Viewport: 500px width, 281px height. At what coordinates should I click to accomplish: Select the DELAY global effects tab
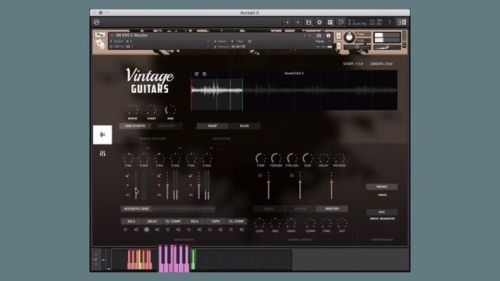pos(269,208)
